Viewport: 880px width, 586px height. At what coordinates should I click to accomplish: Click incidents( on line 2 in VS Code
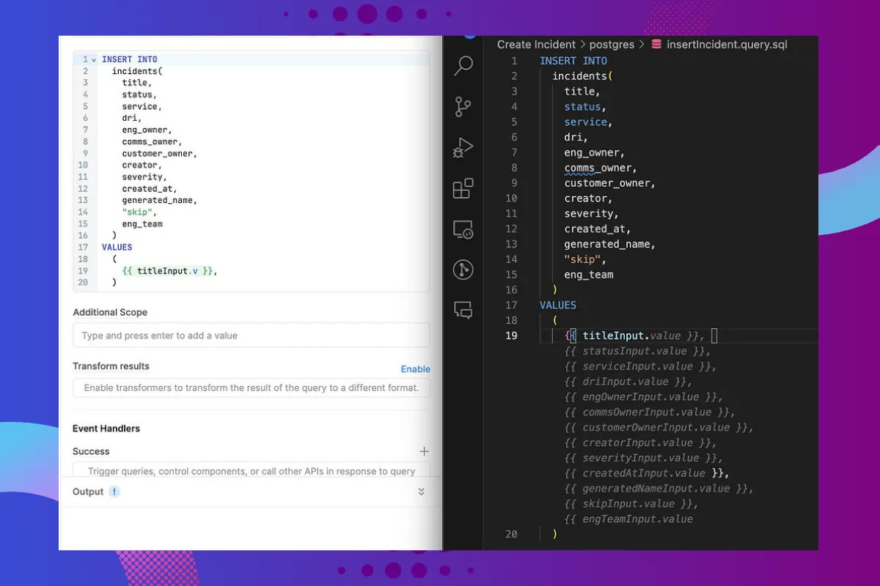(582, 76)
